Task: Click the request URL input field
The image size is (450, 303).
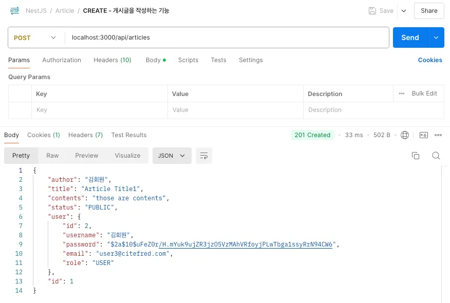Action: point(226,37)
